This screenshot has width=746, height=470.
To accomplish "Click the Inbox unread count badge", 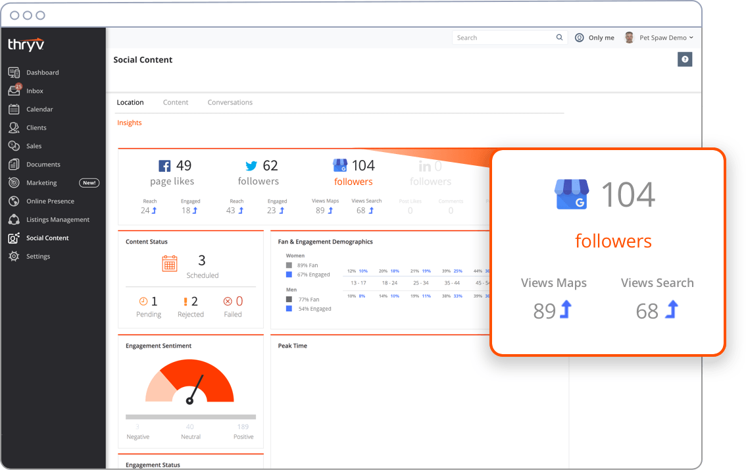I will (x=18, y=86).
